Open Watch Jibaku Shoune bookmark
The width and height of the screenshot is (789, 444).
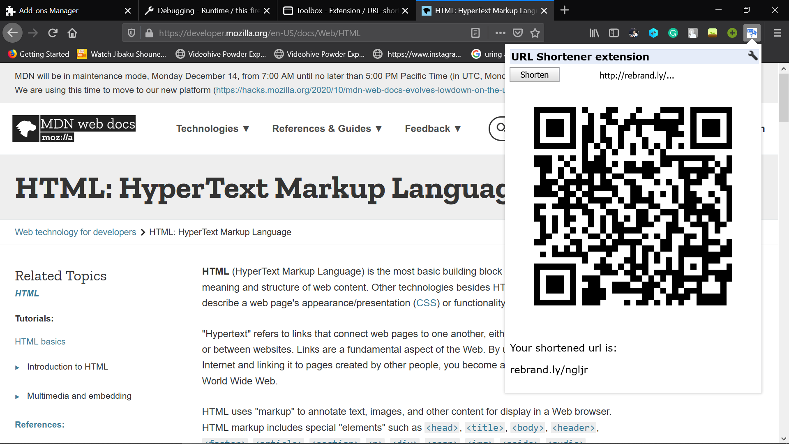point(122,54)
